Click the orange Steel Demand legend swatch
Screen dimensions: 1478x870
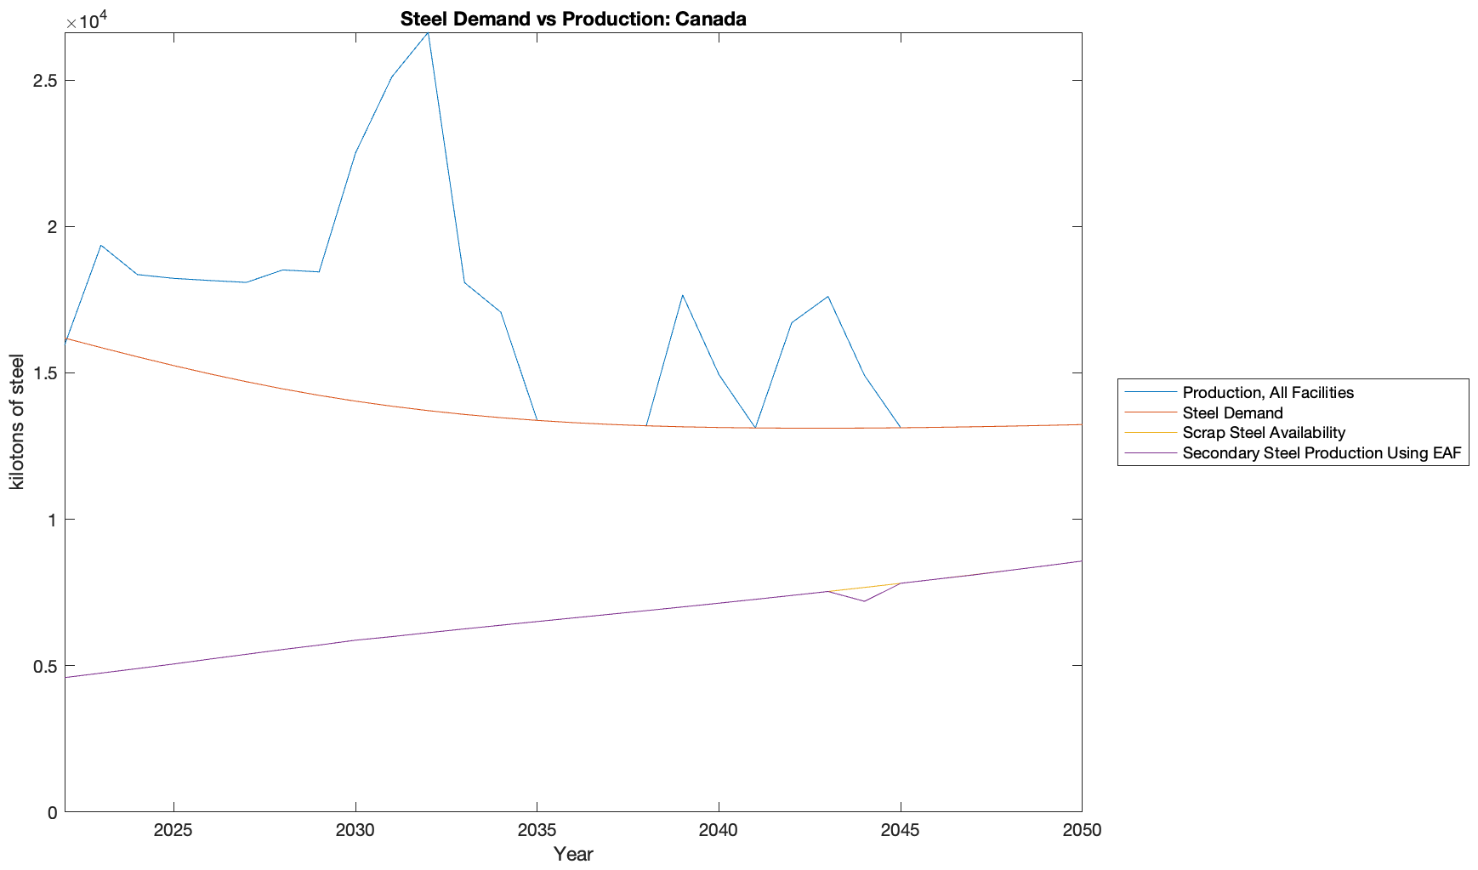tap(1151, 412)
